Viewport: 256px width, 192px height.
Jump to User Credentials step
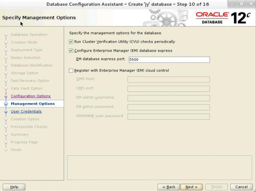[x=26, y=111]
